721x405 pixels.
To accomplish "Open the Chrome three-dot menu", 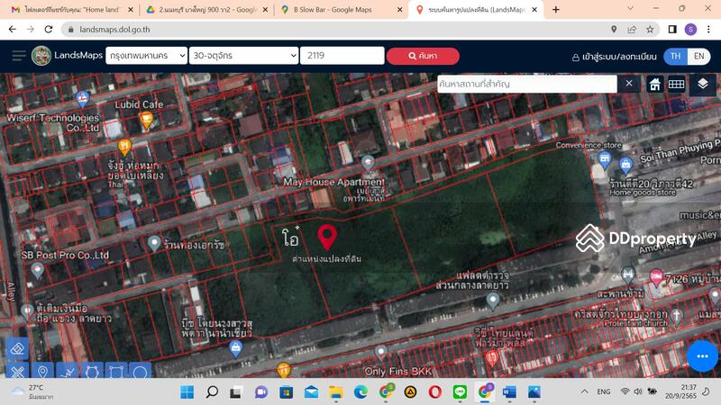I will pos(708,30).
